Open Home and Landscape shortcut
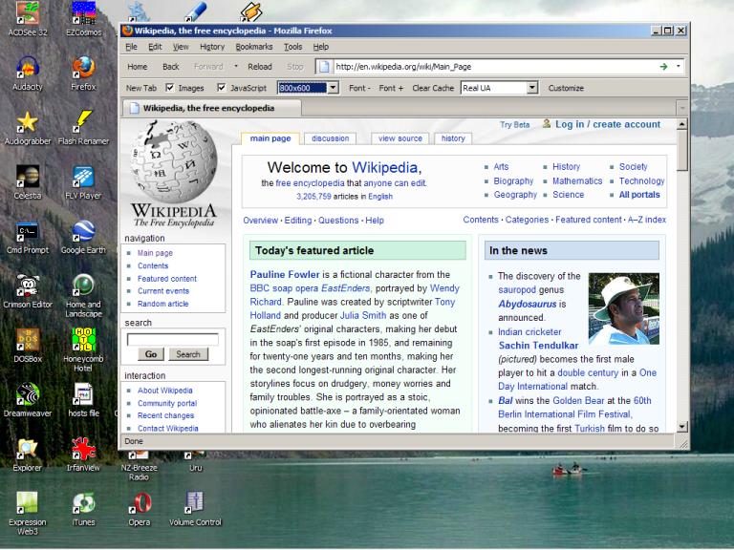734x550 pixels. point(83,296)
